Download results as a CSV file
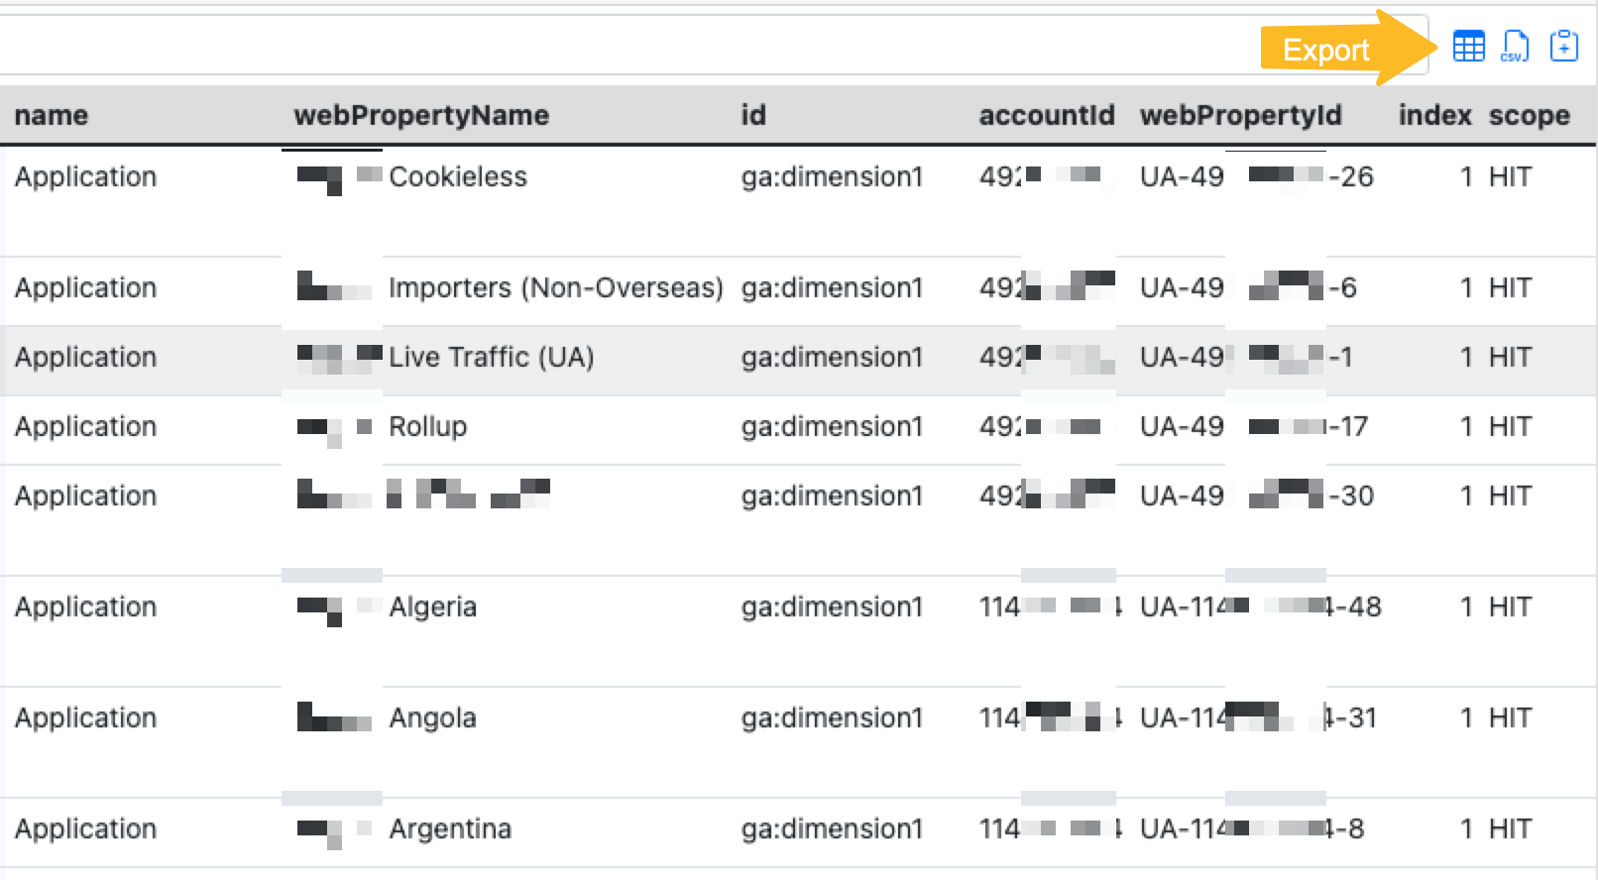The image size is (1598, 880). click(1515, 46)
